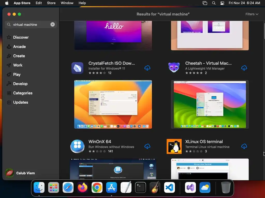Open CrystalFetch ISO Dow... title
265x198 pixels.
point(112,63)
